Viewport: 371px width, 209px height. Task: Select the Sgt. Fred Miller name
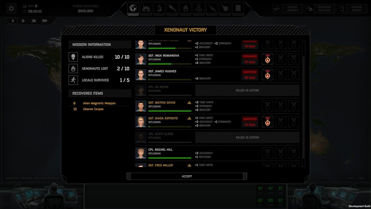coord(160,166)
